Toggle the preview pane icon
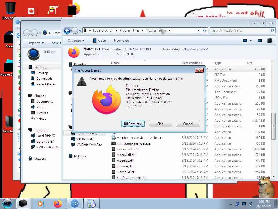278x209 pixels. click(260, 41)
